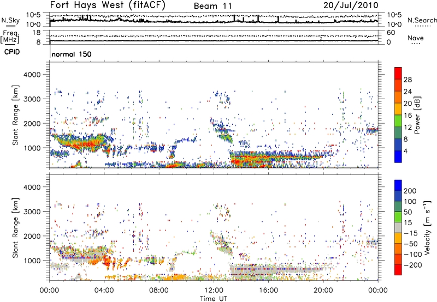Click the '60' label on the Nave axis
The height and width of the screenshot is (302, 437).
[391, 33]
